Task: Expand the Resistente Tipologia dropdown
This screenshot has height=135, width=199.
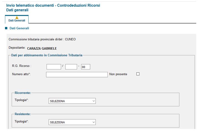Action: tap(72, 122)
